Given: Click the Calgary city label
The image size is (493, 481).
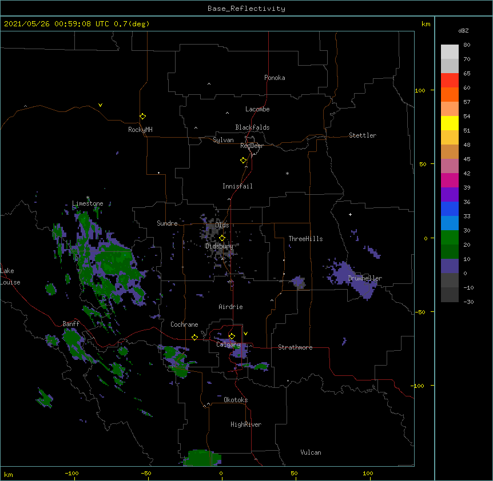Looking at the screenshot, I should coord(228,344).
